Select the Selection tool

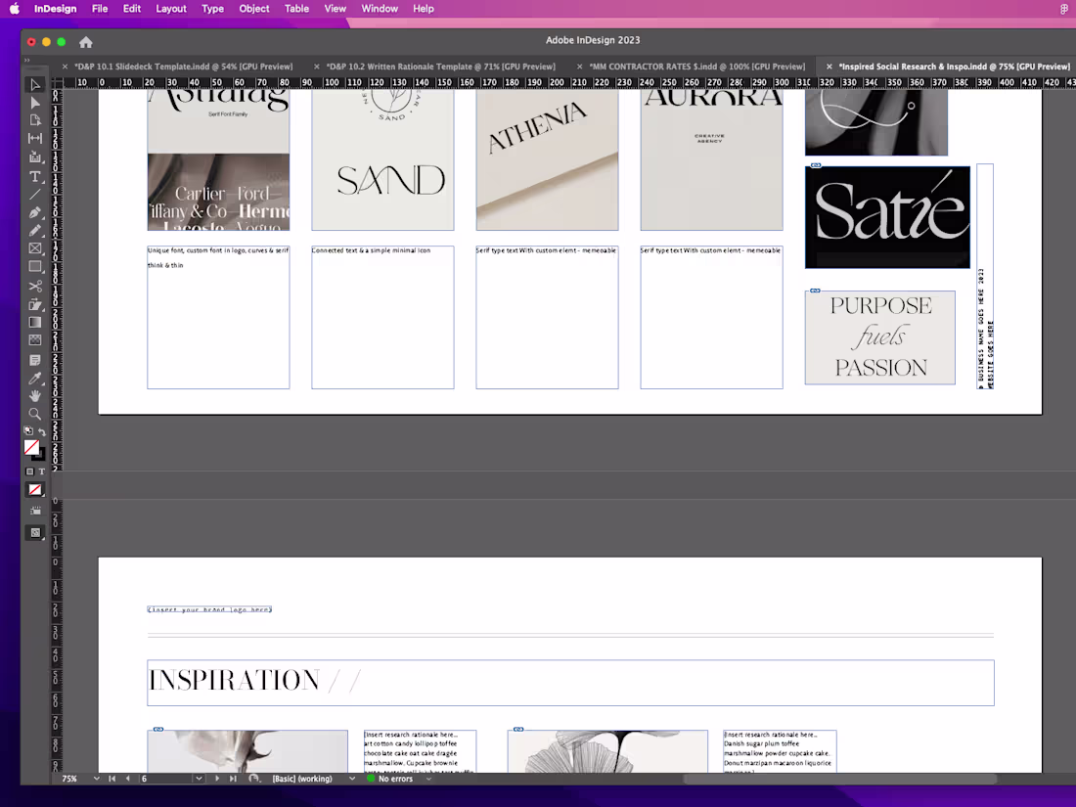pos(34,85)
